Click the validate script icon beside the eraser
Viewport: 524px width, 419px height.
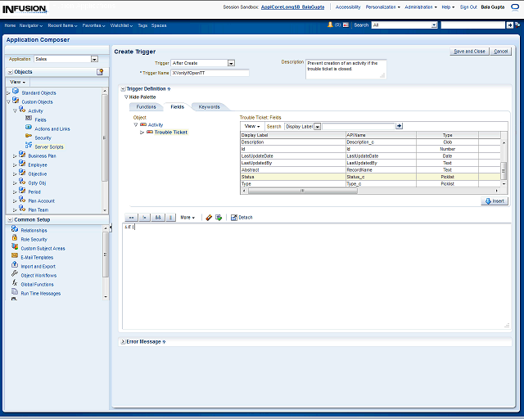(219, 218)
